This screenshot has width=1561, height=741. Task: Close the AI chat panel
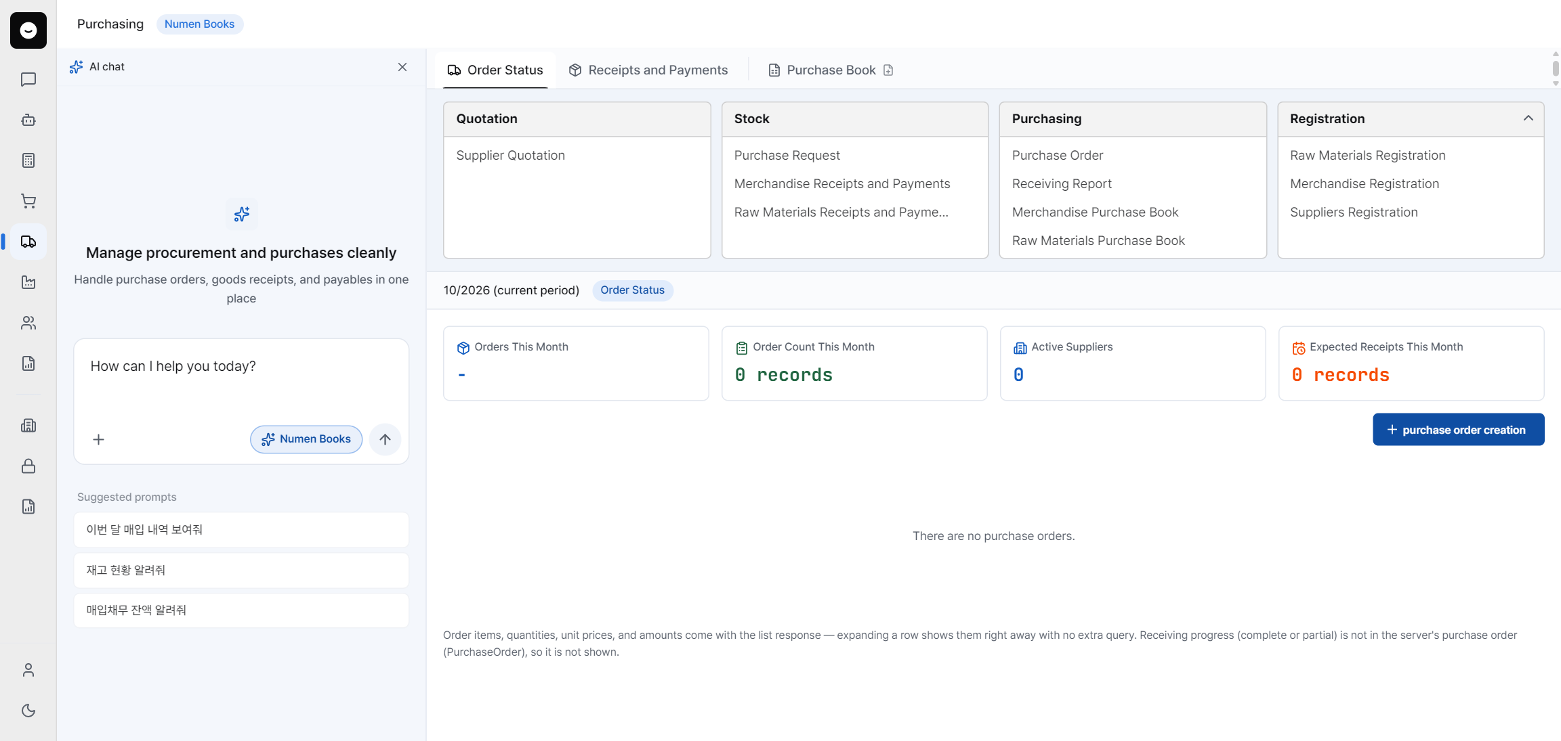pyautogui.click(x=402, y=67)
